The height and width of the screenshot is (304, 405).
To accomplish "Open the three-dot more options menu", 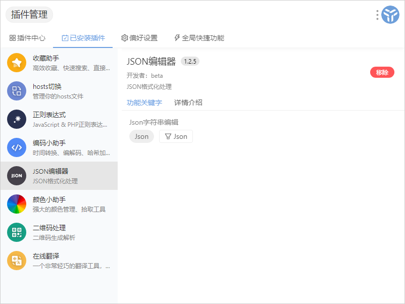I will (x=377, y=15).
